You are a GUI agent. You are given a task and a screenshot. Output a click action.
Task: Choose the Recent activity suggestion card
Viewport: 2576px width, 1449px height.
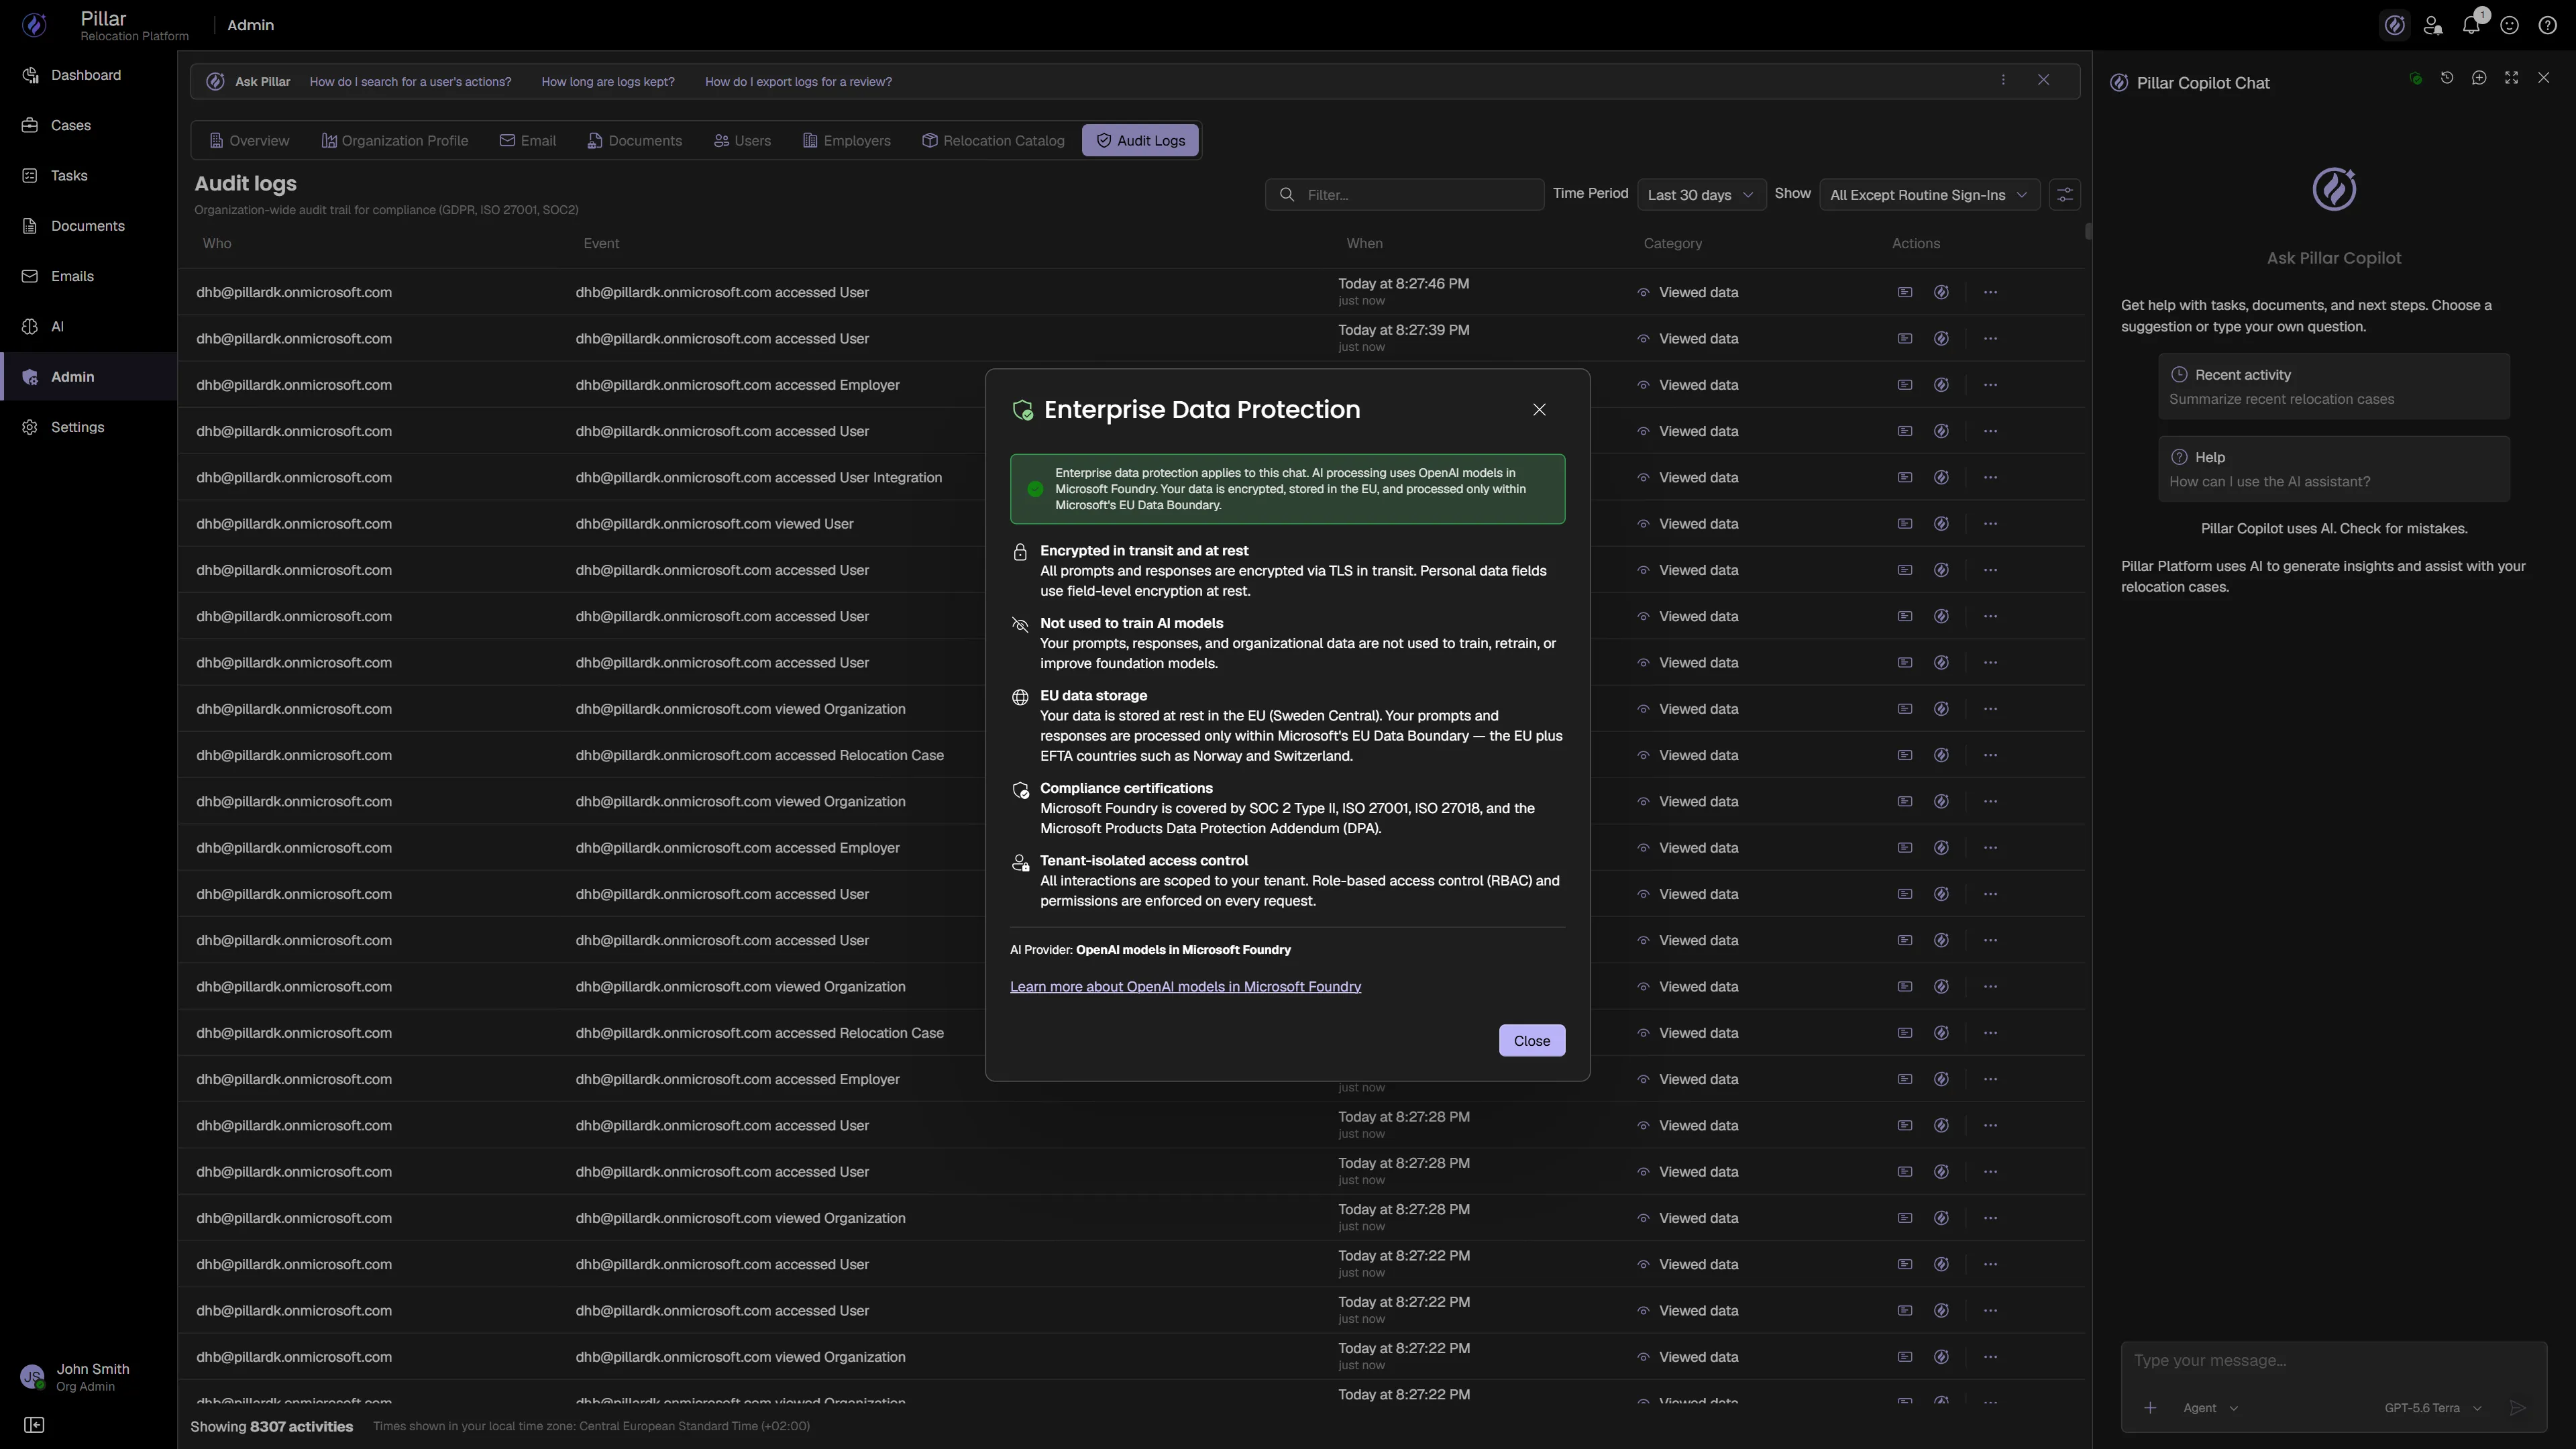[2334, 386]
